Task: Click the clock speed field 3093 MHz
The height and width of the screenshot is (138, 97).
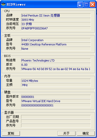Action: pyautogui.click(x=56, y=20)
